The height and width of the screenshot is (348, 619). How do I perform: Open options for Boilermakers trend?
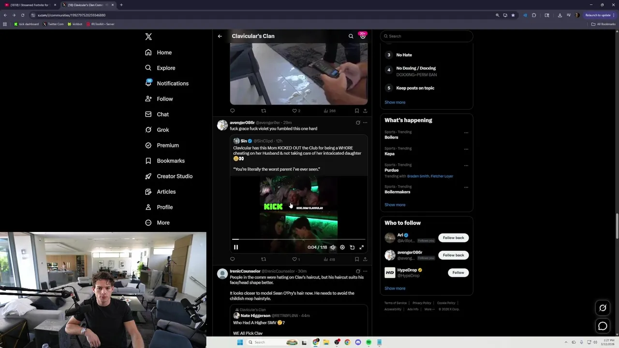pyautogui.click(x=466, y=187)
